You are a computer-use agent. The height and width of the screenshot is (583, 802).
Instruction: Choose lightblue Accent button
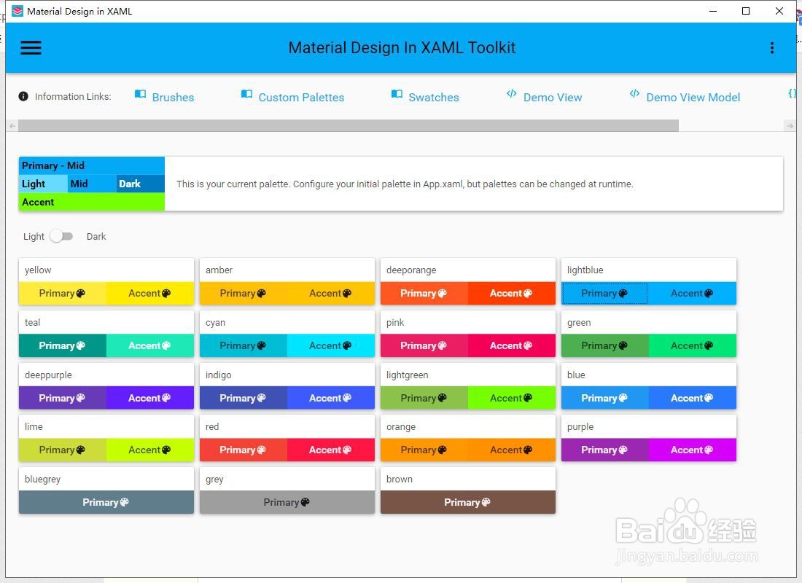tap(692, 294)
